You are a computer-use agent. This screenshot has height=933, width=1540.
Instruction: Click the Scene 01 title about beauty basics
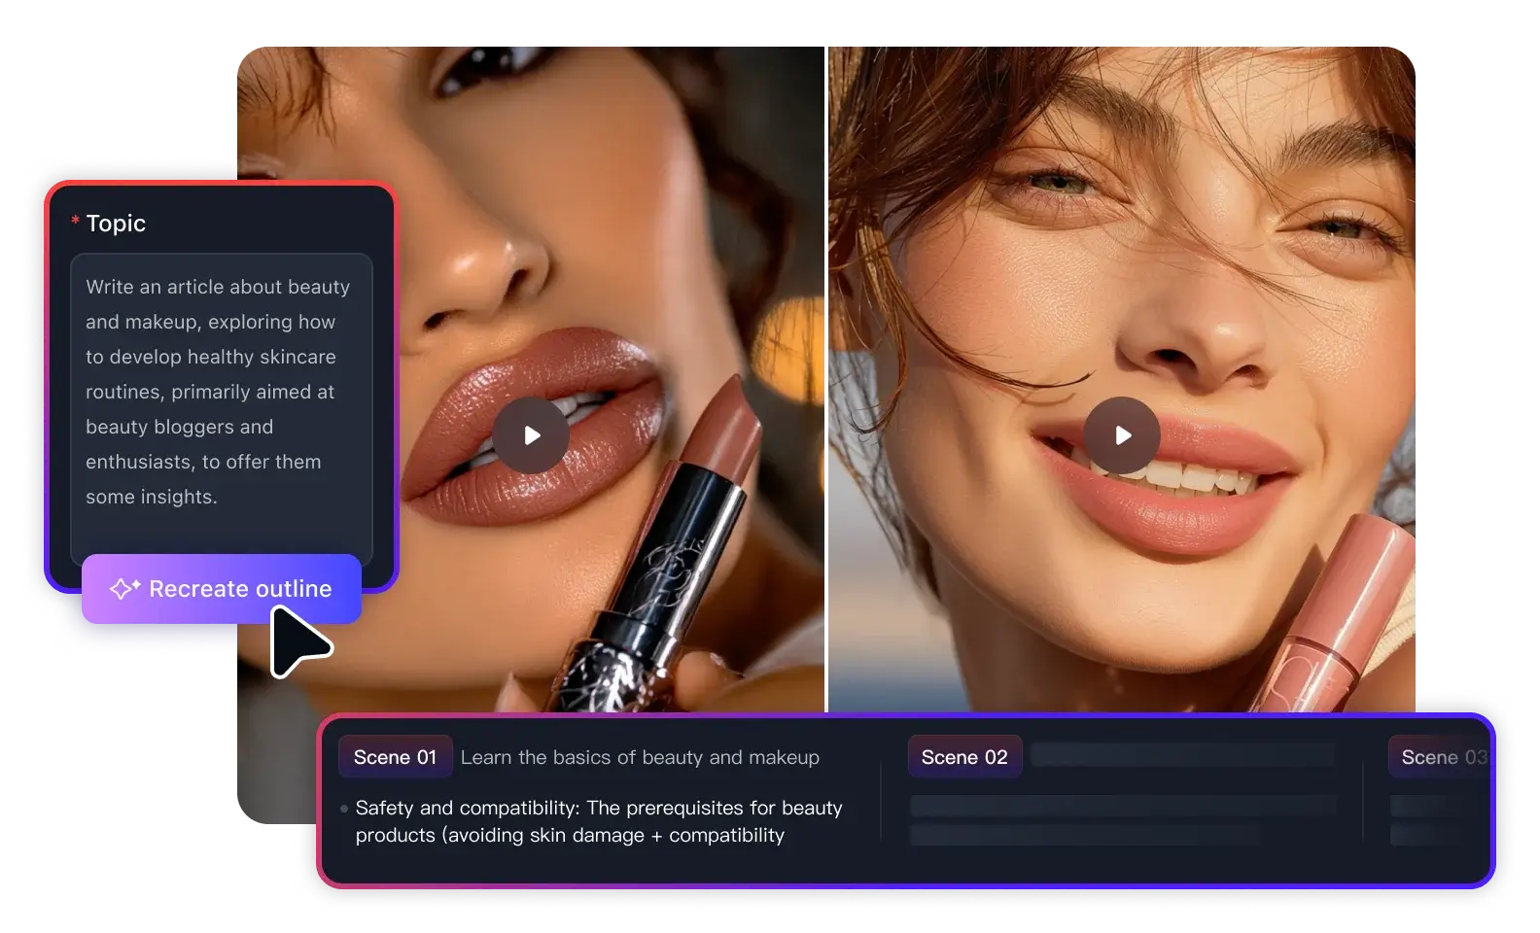(x=640, y=757)
